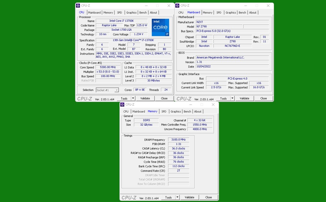Expand Tools dropdown arrow in Memory window
Screen dimensions: 326x202
pos(177,197)
